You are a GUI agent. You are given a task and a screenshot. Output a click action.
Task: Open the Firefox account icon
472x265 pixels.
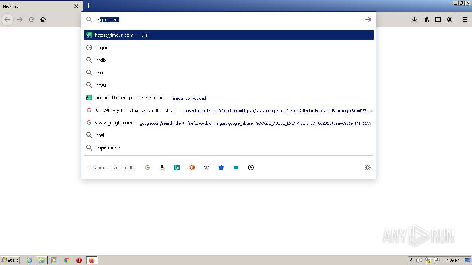click(450, 20)
